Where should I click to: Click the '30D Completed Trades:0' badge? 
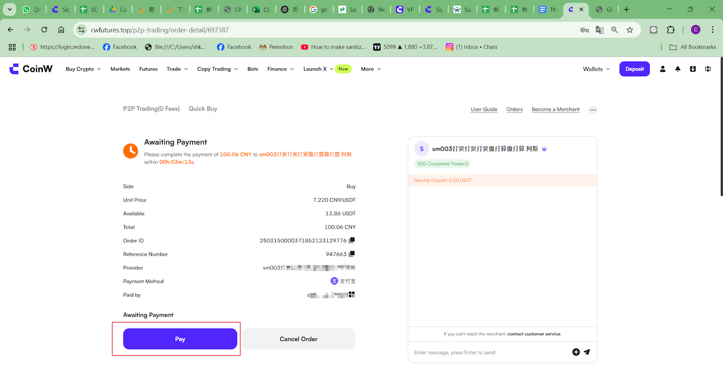click(442, 164)
